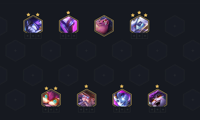Add champion to empty hex right of laughing yordle
The image size is (200, 120).
[x=193, y=100]
